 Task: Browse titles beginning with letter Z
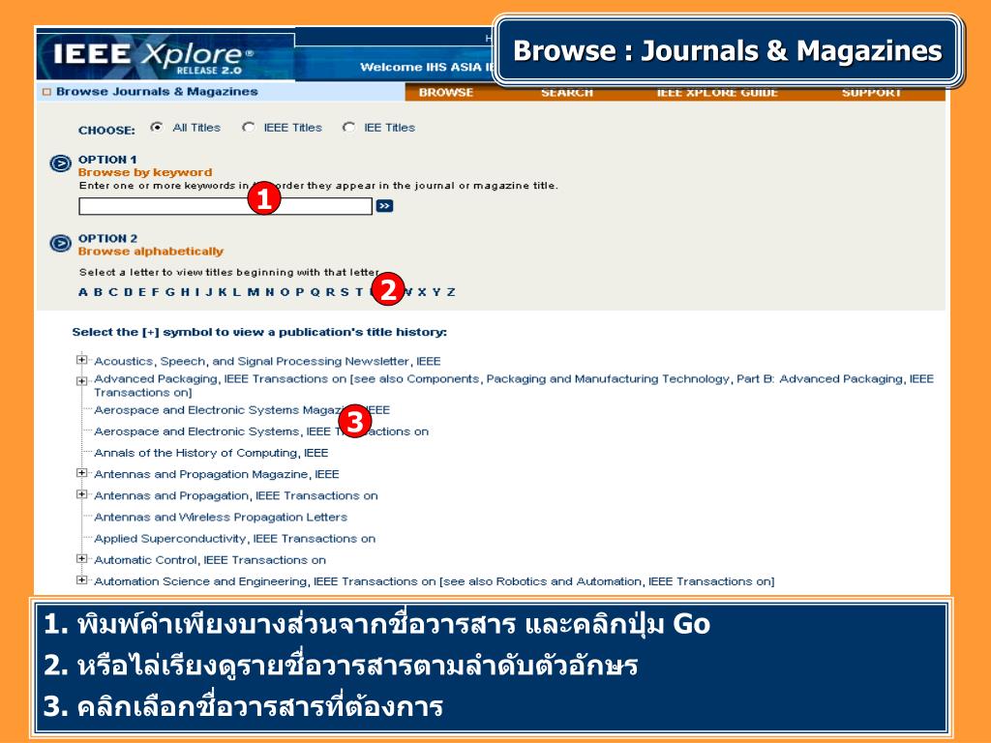[451, 292]
